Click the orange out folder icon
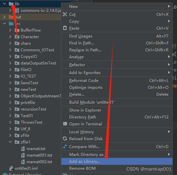This screenshot has height=175, width=177. coord(11,17)
